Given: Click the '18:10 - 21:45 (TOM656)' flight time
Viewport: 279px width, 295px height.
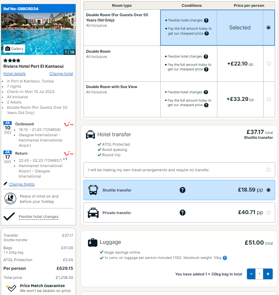Looking at the screenshot, I should (40, 129).
